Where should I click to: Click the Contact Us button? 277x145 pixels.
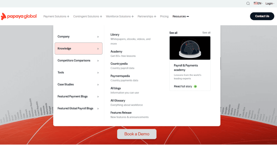click(262, 16)
